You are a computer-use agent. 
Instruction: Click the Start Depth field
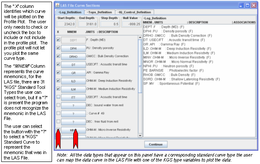tap(66, 24)
